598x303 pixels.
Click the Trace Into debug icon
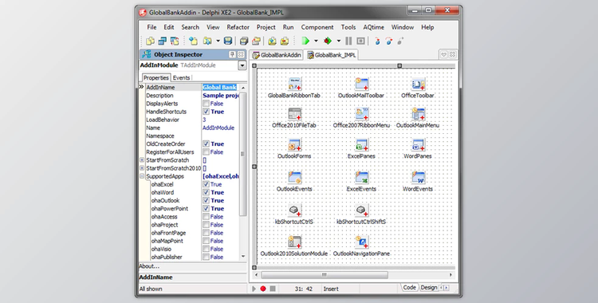click(377, 41)
